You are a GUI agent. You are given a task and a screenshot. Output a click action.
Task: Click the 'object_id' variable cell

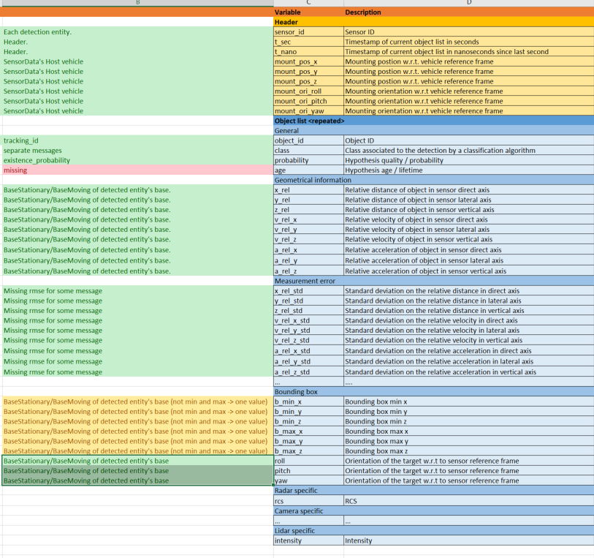pyautogui.click(x=308, y=140)
